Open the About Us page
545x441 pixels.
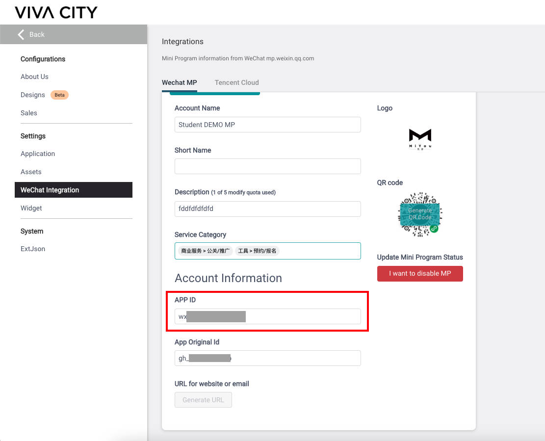34,77
